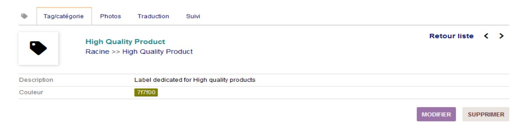Go to the next tag with right chevron

pyautogui.click(x=501, y=36)
